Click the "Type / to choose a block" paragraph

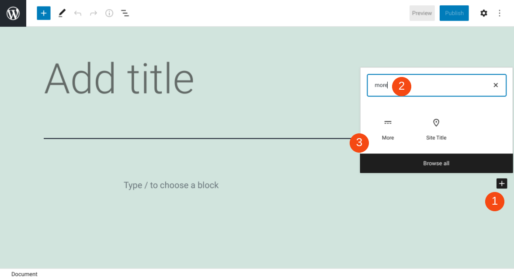click(x=171, y=185)
